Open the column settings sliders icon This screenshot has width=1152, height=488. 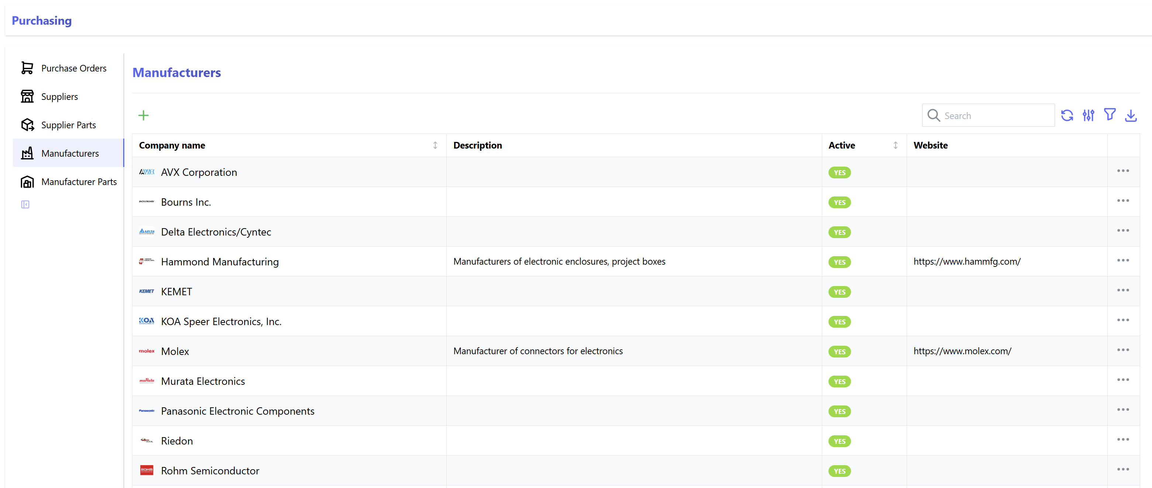pyautogui.click(x=1089, y=115)
